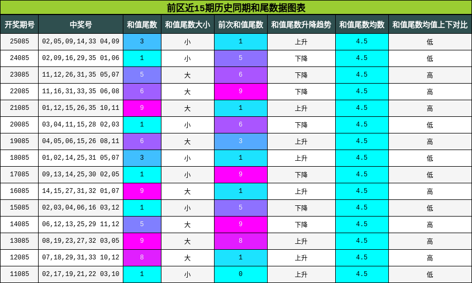Screen dimensions: 472x283
Task: Click 前次和值尾数 cell 0 in row 11085
Action: [240, 274]
